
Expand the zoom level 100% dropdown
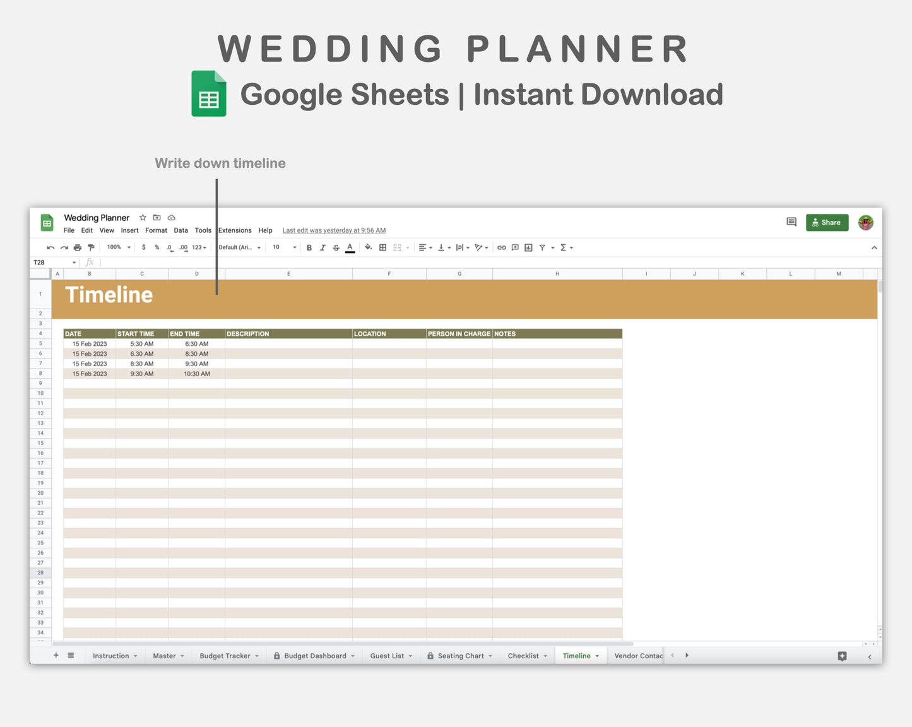tap(117, 247)
